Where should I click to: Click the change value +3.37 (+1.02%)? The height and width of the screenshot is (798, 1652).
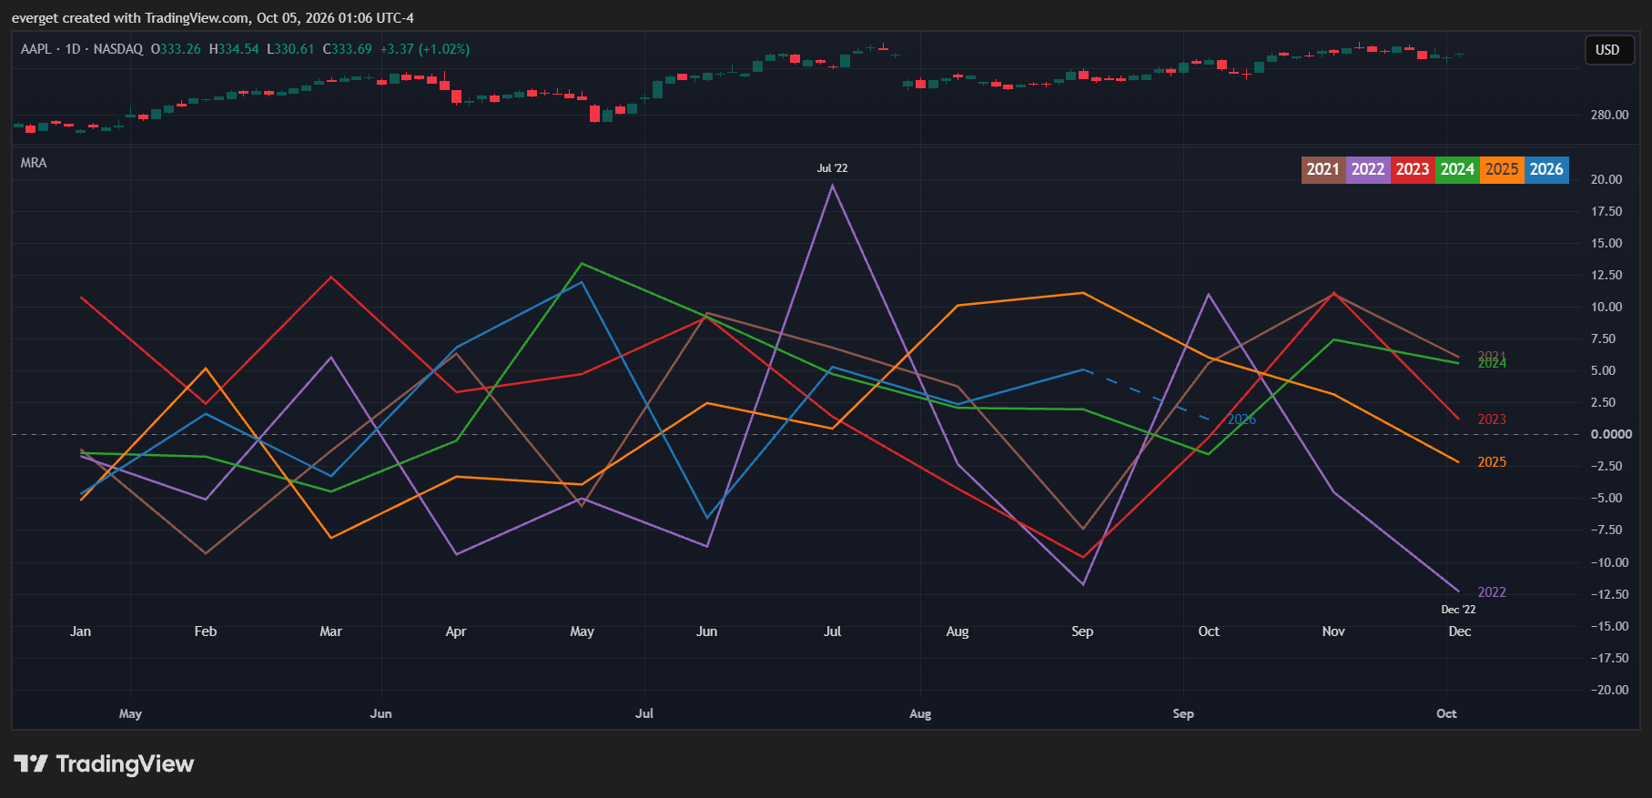425,49
